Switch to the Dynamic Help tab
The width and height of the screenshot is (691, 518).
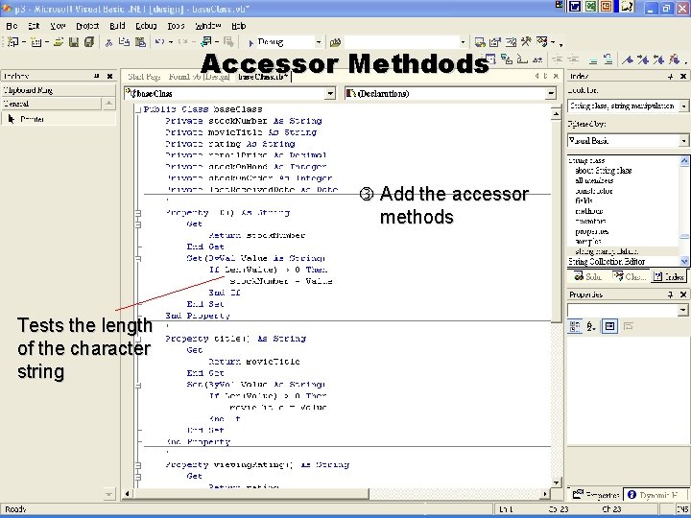(654, 495)
